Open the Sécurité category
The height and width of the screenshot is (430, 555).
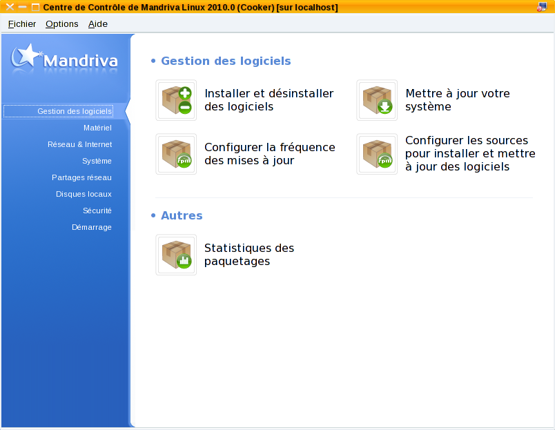point(97,211)
